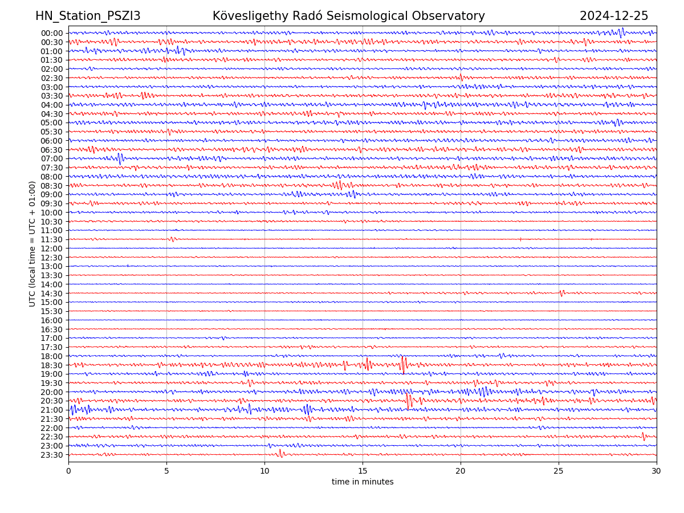Click the x-axis tick label 30
This screenshot has width=684, height=513.
pyautogui.click(x=657, y=471)
